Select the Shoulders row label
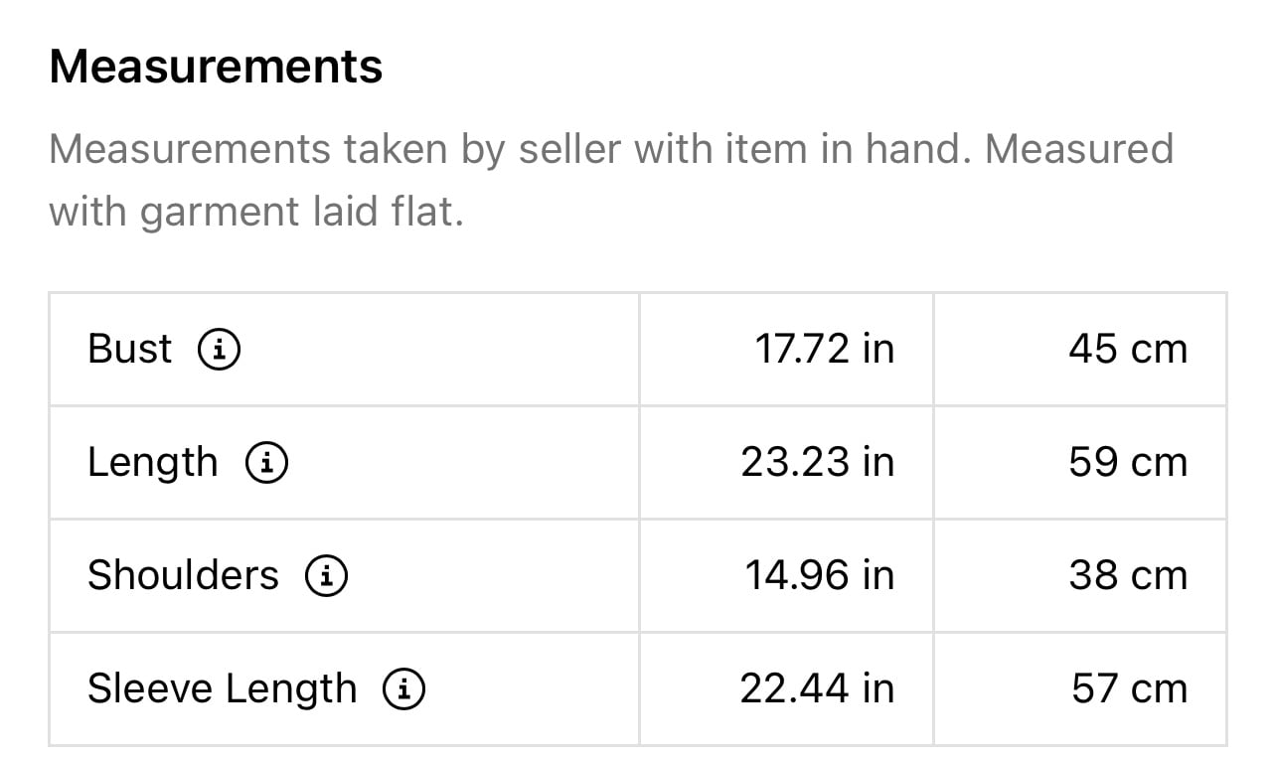The width and height of the screenshot is (1276, 758). (183, 575)
